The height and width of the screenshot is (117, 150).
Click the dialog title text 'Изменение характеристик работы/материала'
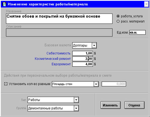coord(48,4)
